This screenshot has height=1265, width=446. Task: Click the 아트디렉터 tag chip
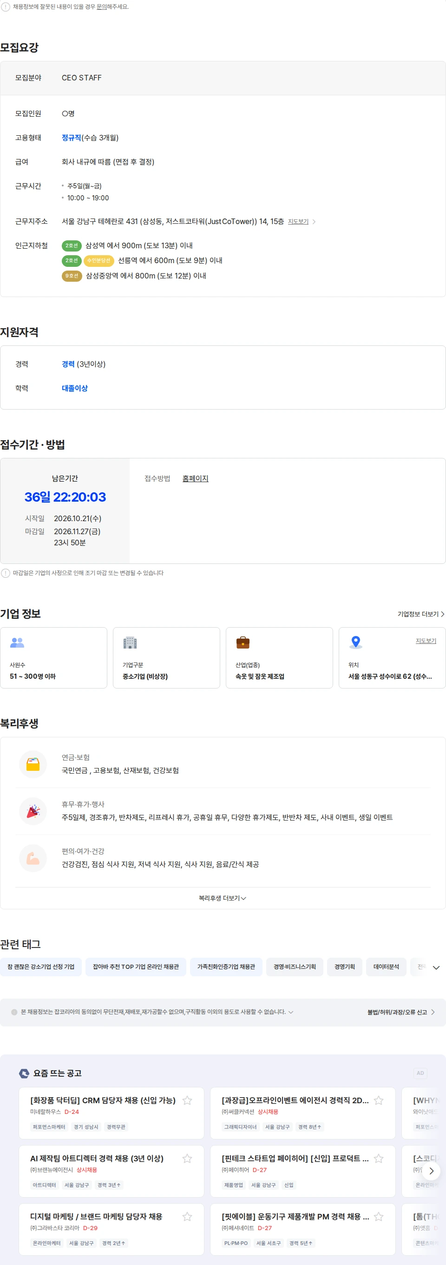(44, 1185)
